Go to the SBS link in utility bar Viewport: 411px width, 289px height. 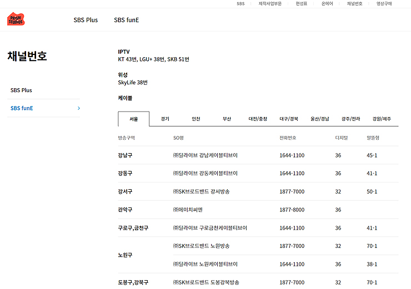point(240,4)
